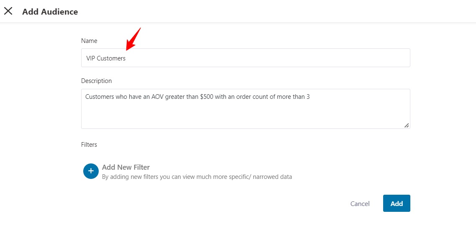
Task: Click the Name field label
Action: [x=89, y=41]
